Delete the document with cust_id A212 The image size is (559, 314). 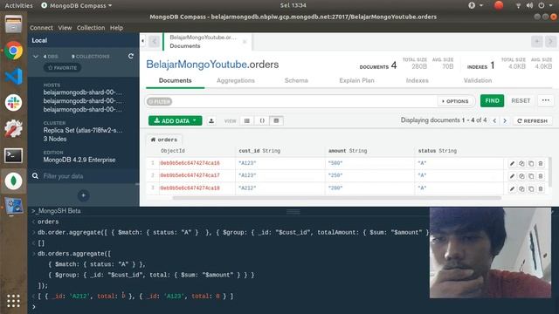pyautogui.click(x=541, y=188)
